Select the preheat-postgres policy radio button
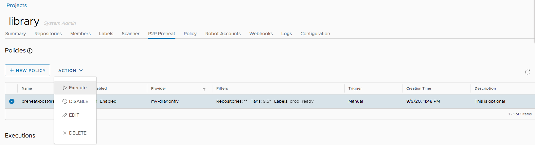This screenshot has width=535, height=145. click(12, 101)
